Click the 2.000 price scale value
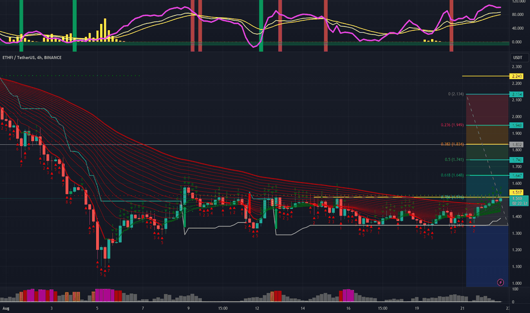530x313 pixels. tap(517, 117)
